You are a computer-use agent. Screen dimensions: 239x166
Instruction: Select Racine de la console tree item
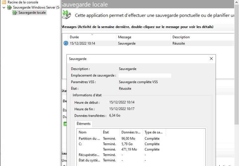pos(23,2)
